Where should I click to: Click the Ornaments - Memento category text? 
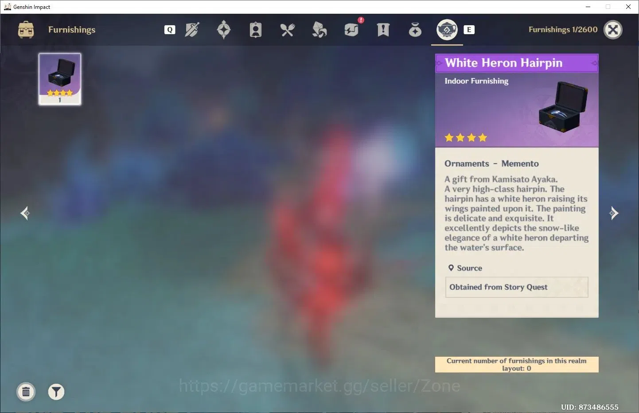[x=491, y=164]
